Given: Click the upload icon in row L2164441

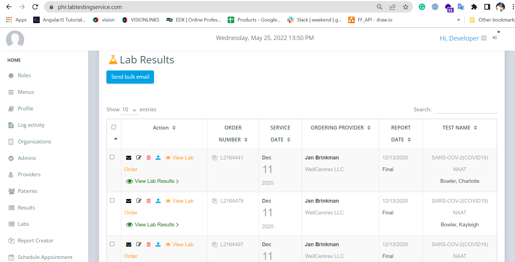Looking at the screenshot, I should click(158, 158).
